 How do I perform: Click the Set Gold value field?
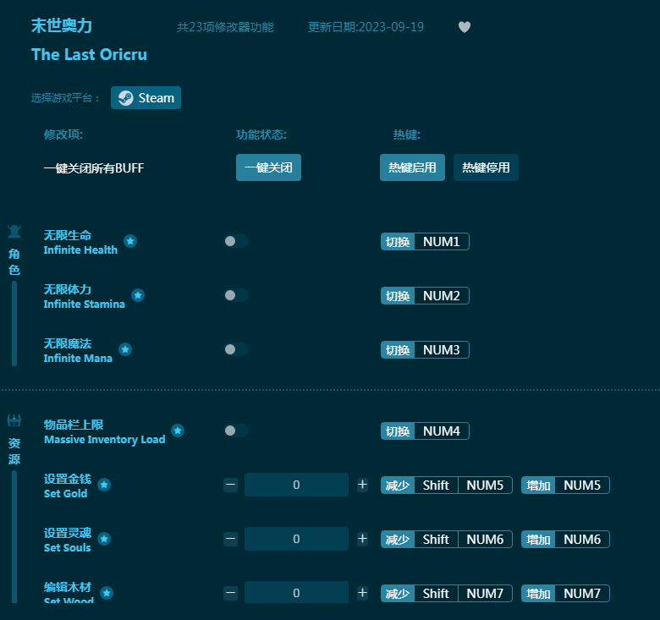pos(296,485)
